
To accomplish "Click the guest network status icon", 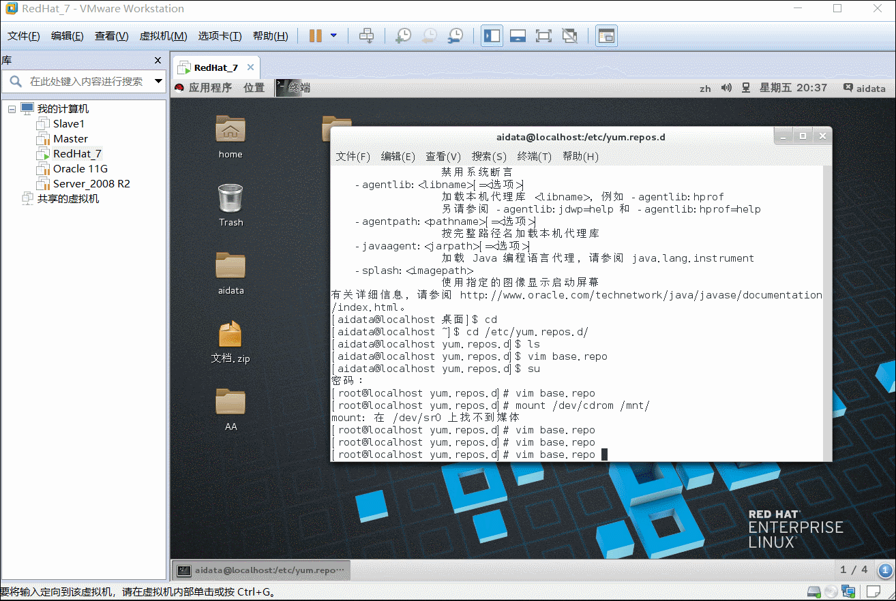I will (x=746, y=88).
